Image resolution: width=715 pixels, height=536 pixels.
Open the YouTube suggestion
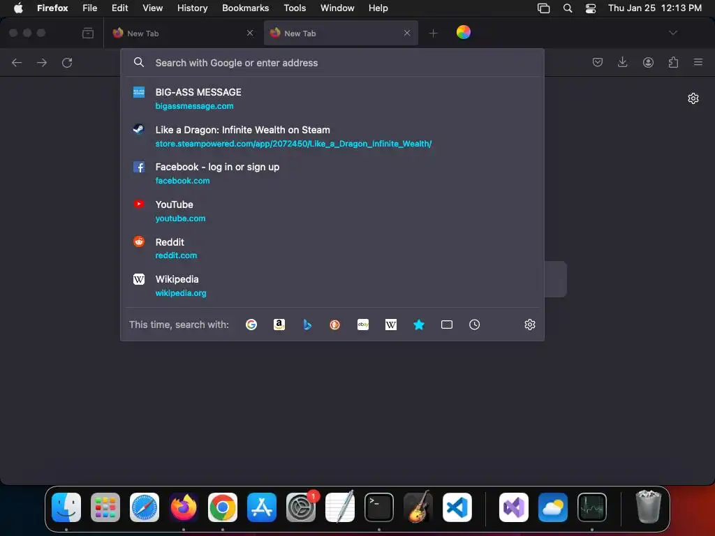click(332, 211)
